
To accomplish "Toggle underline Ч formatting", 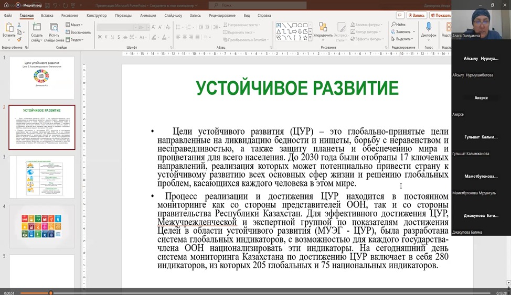I will pyautogui.click(x=112, y=37).
